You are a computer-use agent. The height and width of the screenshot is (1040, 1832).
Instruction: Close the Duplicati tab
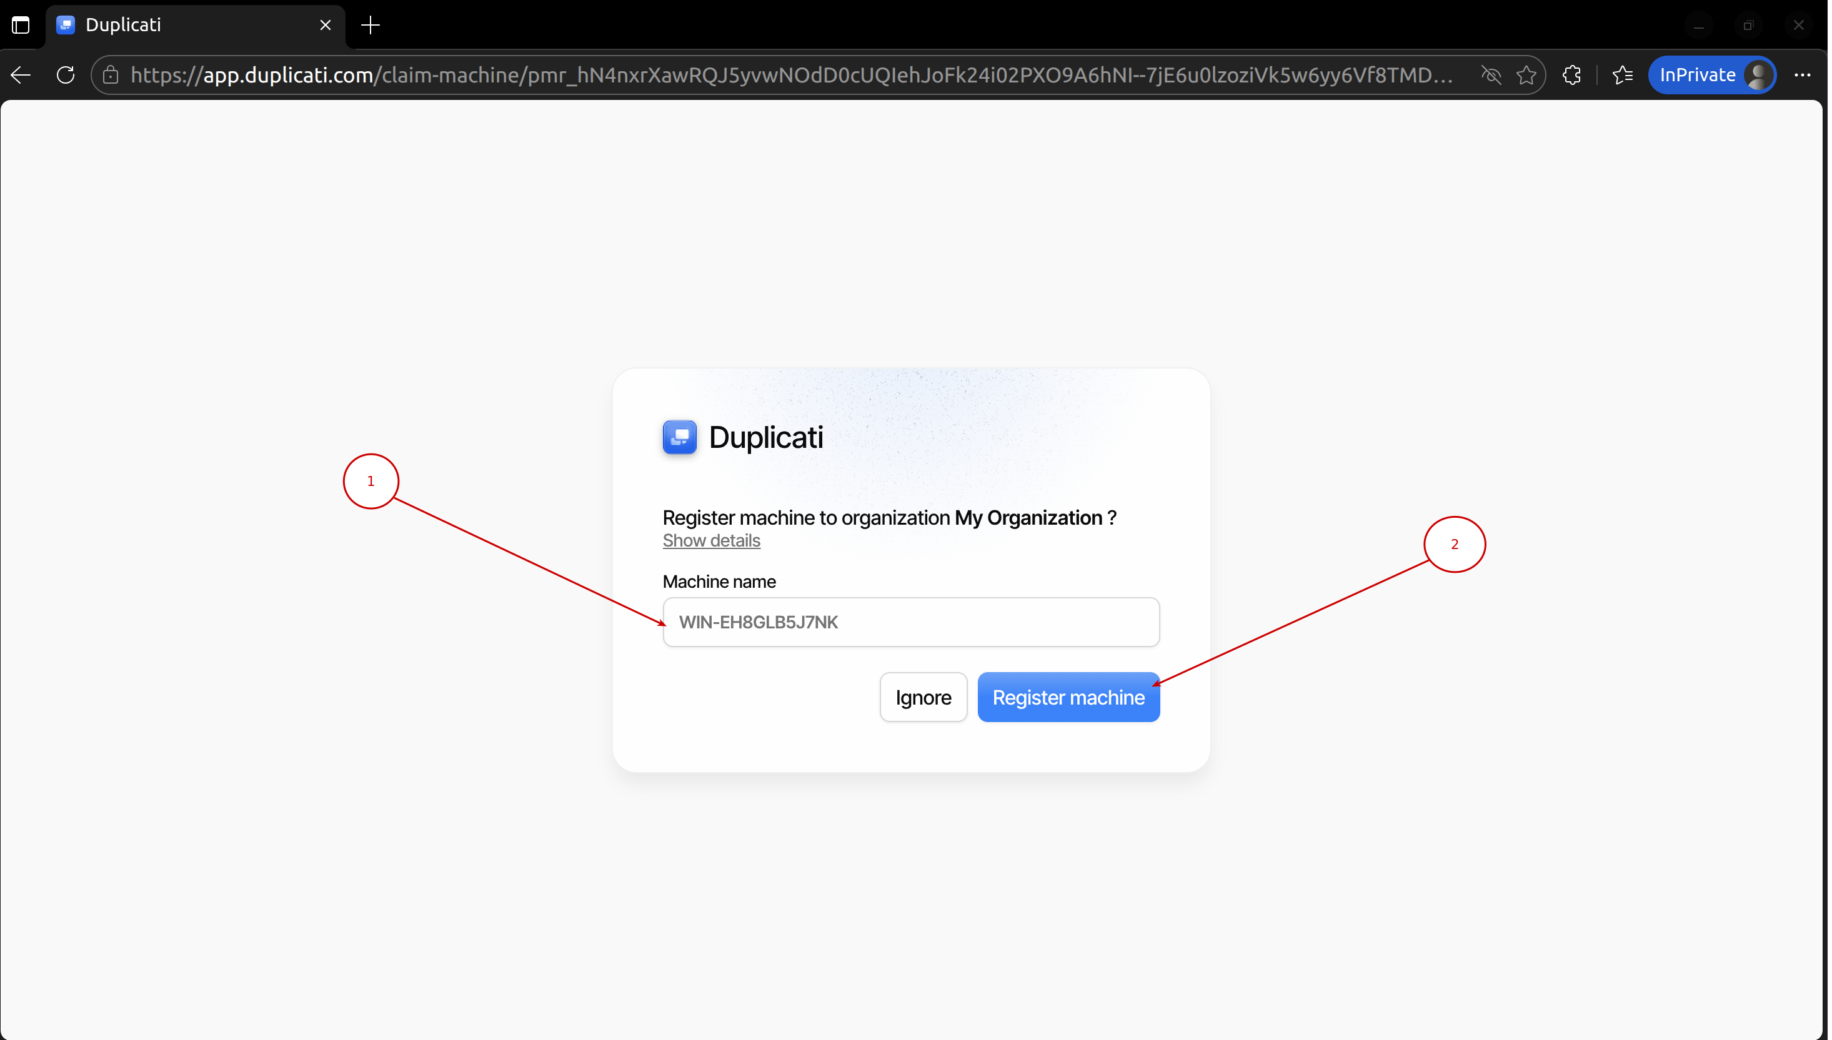(x=325, y=25)
